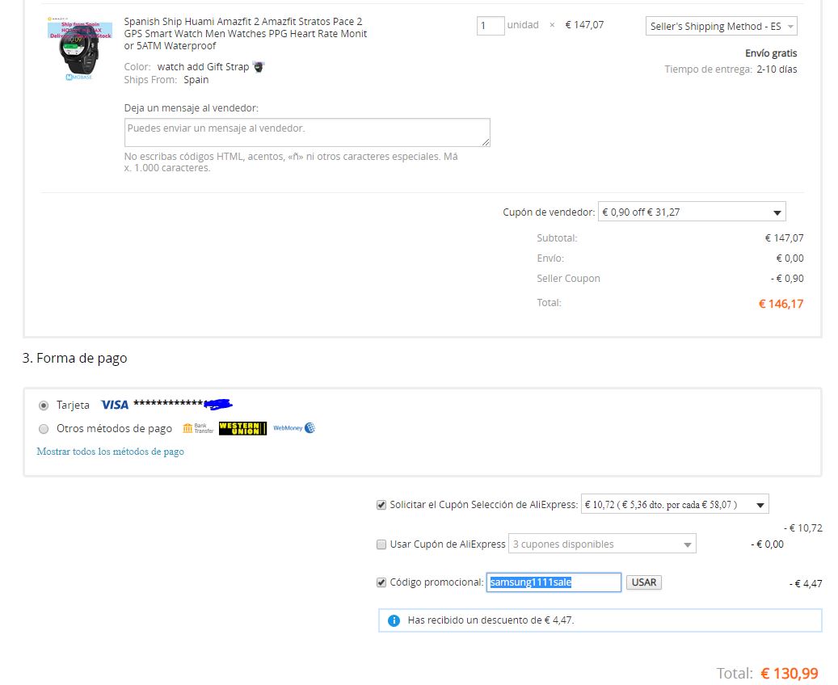Click the Deja un mensaje al vendedor label
838x685 pixels.
[x=192, y=108]
